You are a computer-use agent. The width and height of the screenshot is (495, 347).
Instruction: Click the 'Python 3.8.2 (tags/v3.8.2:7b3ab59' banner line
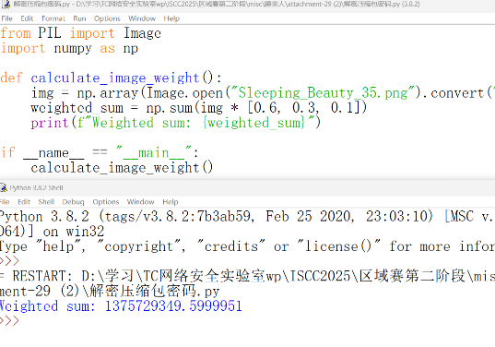(247, 217)
